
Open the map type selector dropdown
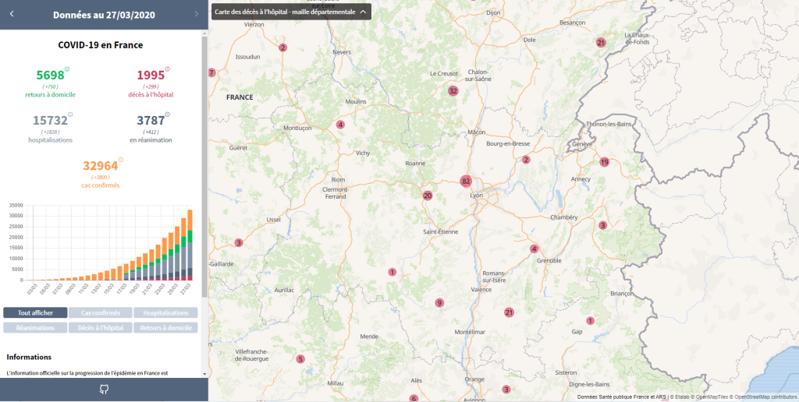[x=291, y=12]
